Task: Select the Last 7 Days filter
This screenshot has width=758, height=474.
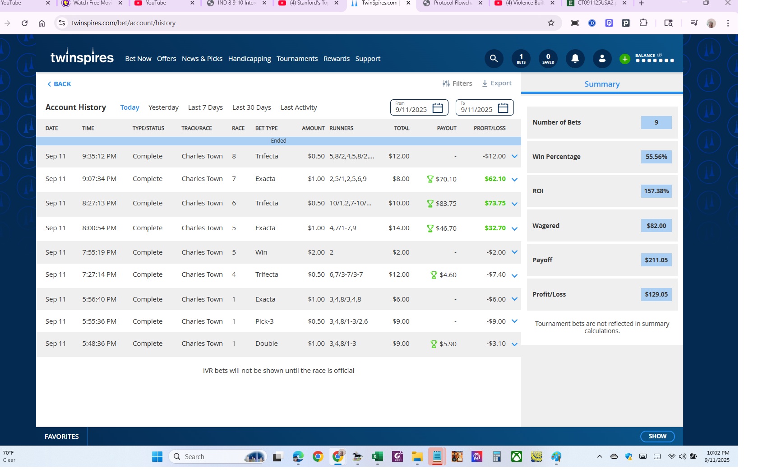Action: point(205,107)
